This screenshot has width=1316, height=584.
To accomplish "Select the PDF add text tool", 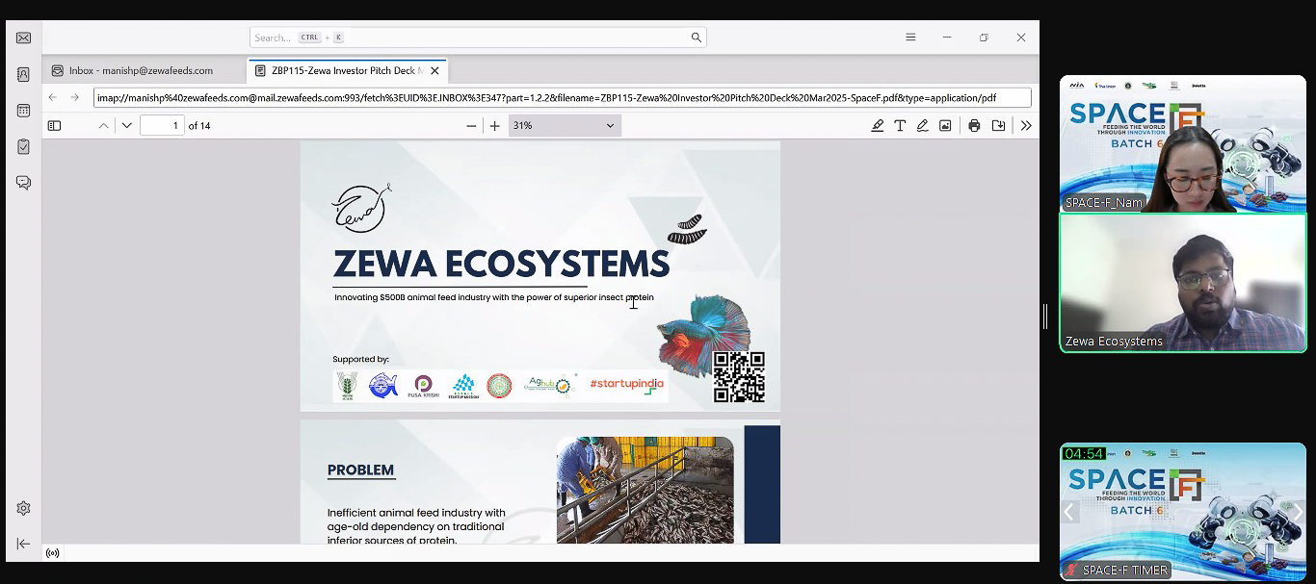I will tap(900, 126).
